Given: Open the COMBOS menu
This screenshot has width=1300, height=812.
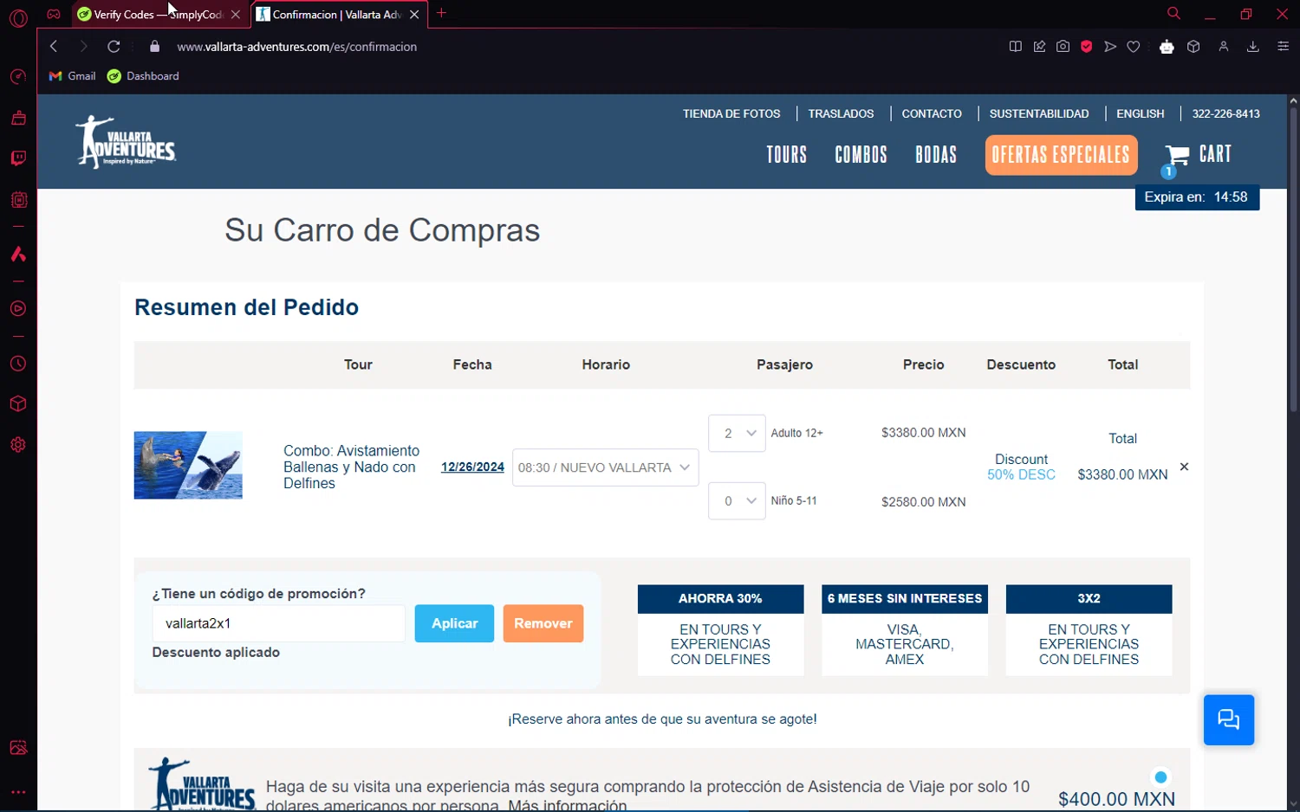Looking at the screenshot, I should point(861,155).
